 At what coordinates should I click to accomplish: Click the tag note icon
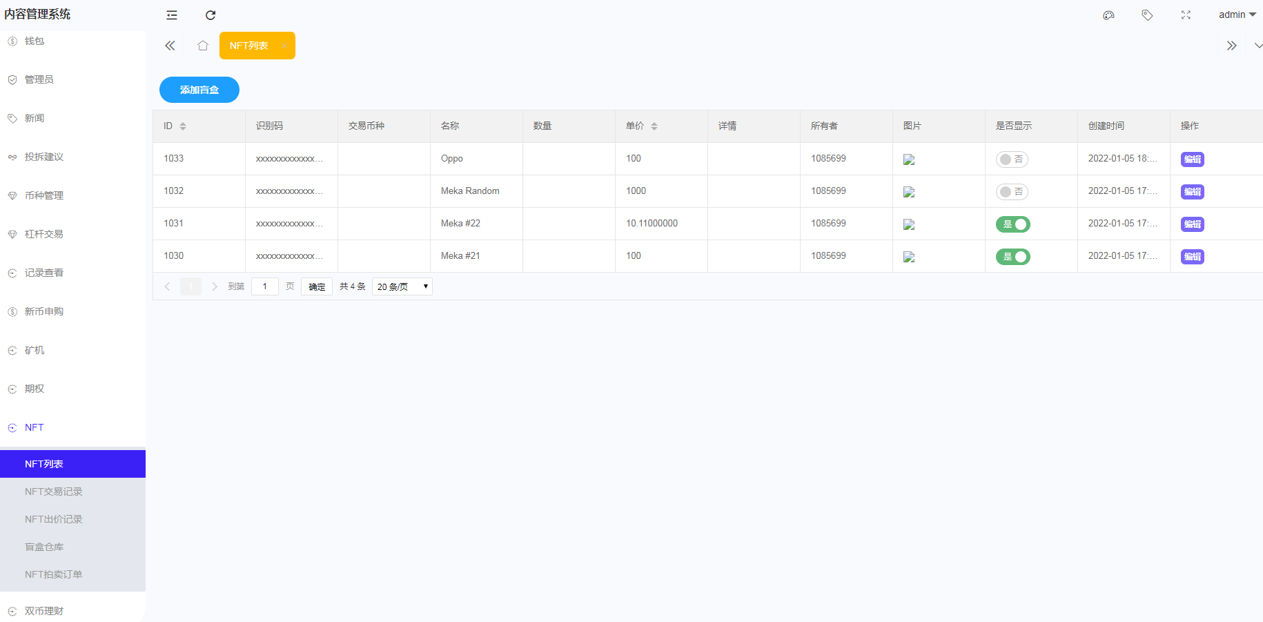point(1147,15)
